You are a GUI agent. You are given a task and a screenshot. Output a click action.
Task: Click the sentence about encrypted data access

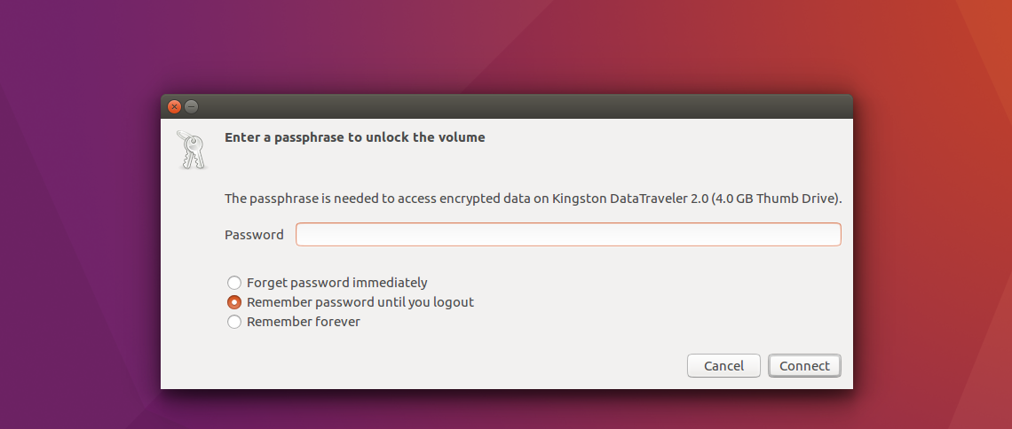coord(534,199)
